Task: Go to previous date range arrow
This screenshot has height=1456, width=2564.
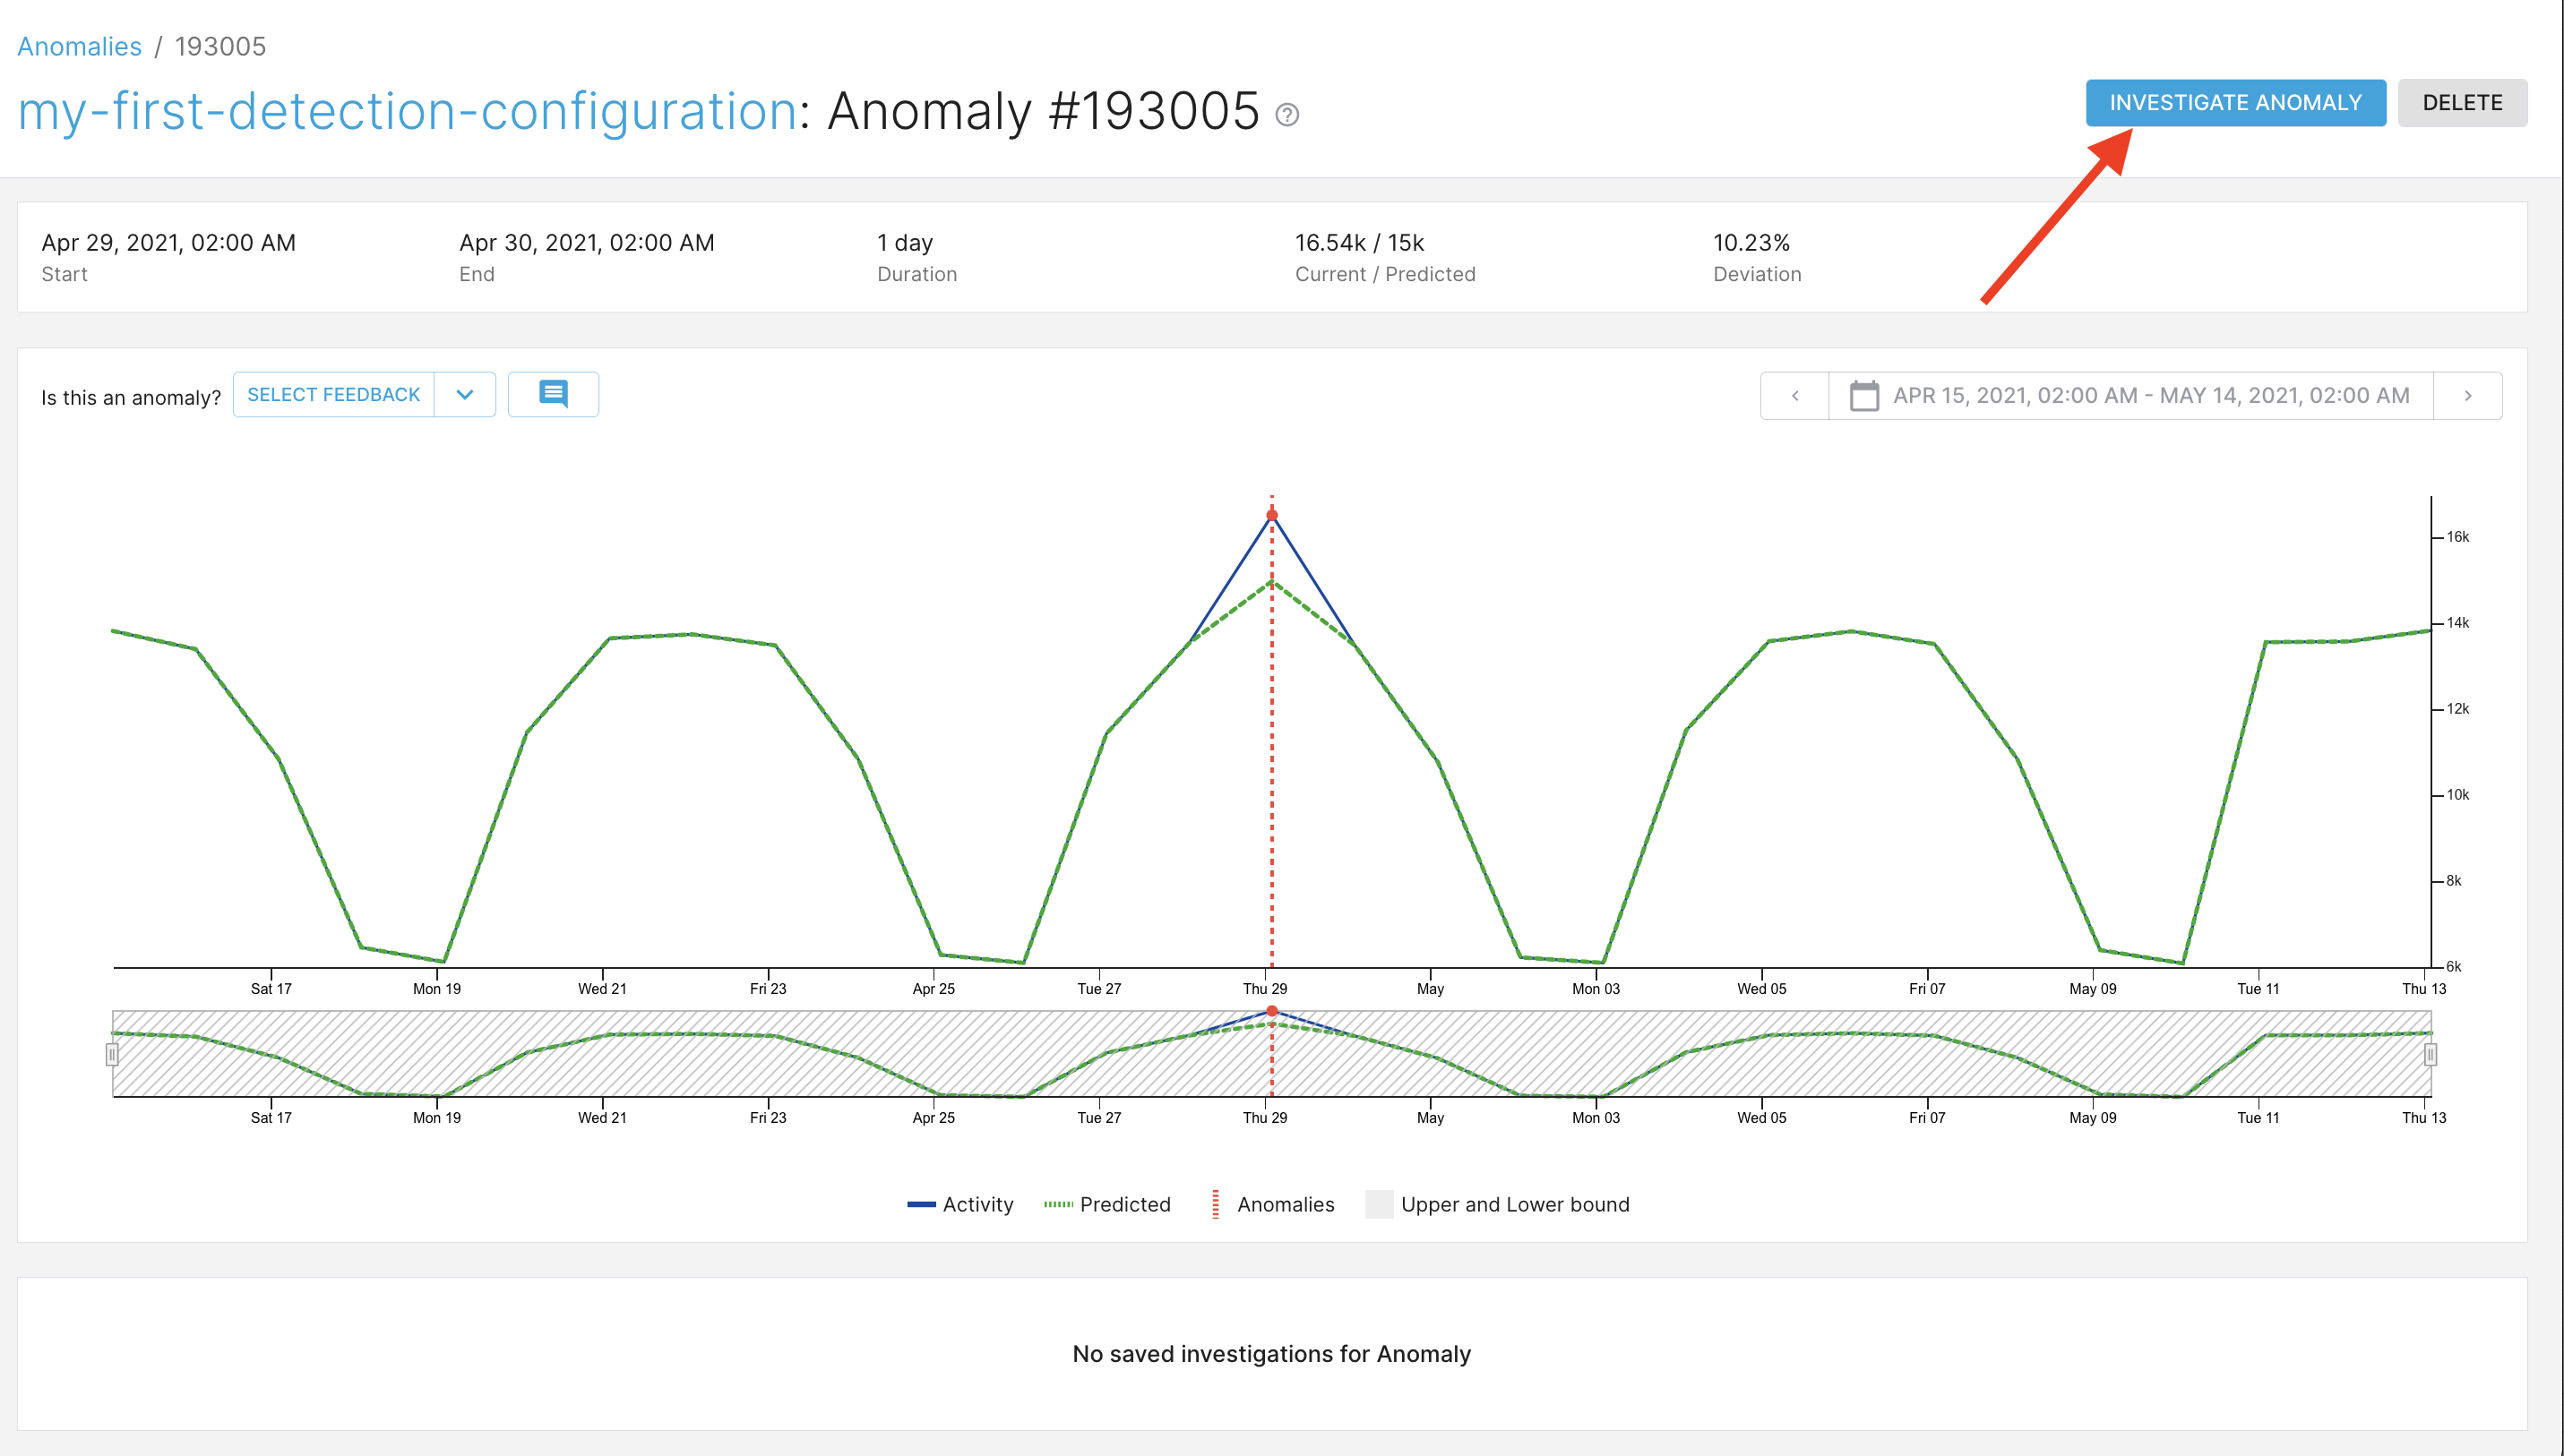Action: 1794,396
